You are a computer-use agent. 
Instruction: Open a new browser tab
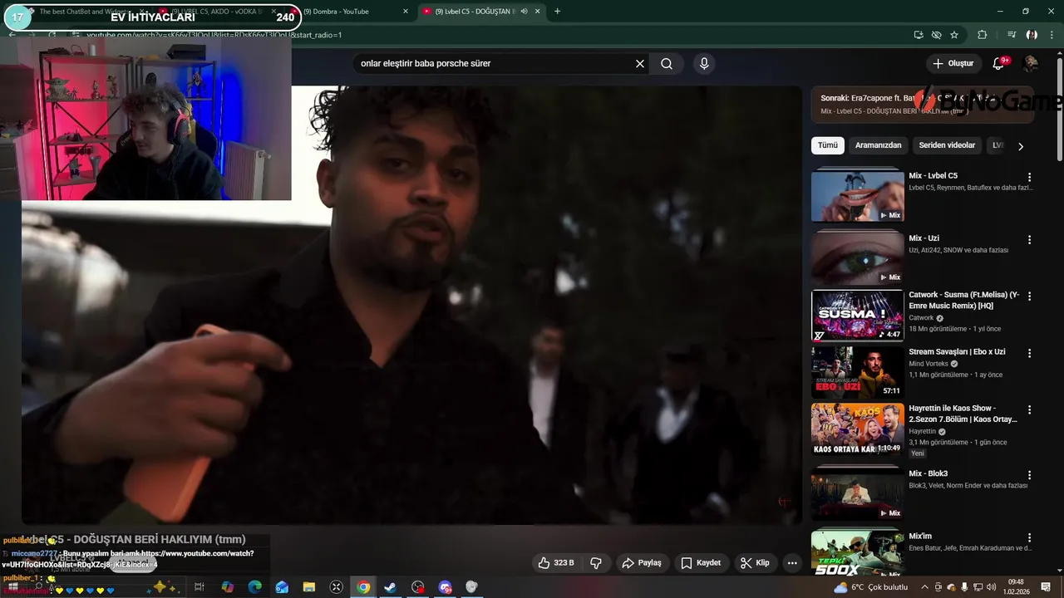(x=557, y=12)
